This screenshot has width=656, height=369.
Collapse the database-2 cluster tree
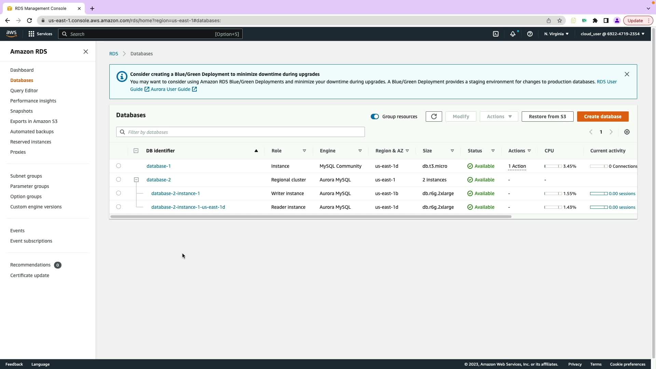[x=136, y=180]
